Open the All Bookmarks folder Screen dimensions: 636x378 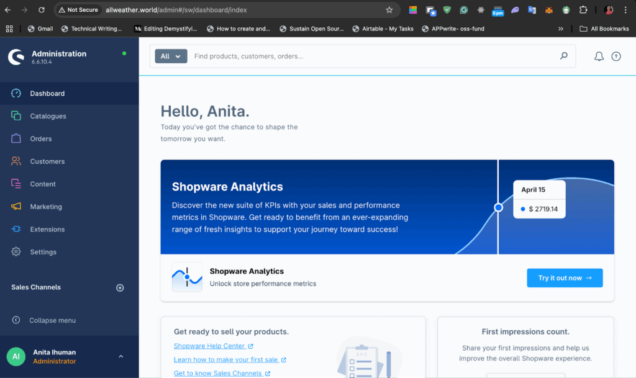[604, 29]
